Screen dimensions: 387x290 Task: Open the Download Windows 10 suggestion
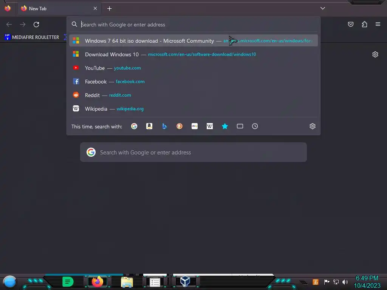193,54
